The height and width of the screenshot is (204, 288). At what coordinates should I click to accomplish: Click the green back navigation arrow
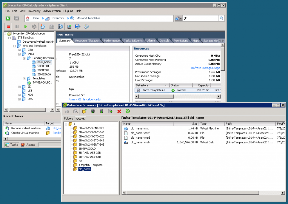coord(8,18)
